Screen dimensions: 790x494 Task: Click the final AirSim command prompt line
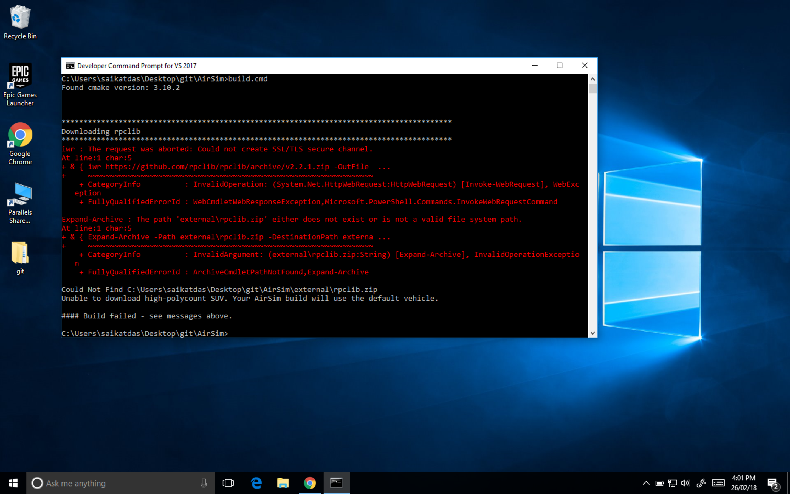coord(145,333)
